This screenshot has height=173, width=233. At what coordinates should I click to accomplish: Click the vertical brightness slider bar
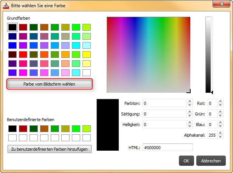pyautogui.click(x=208, y=55)
